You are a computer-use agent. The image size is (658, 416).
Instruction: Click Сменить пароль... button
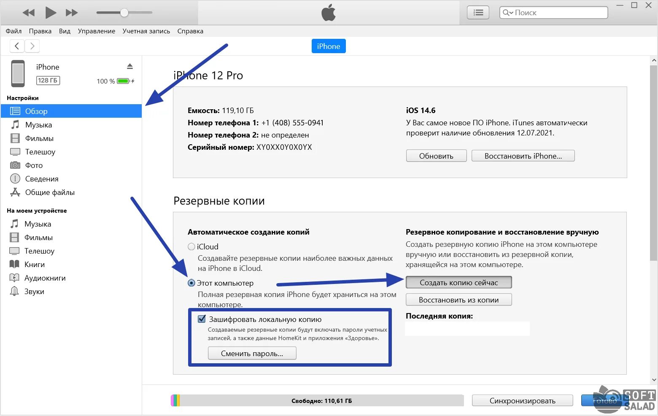[252, 354]
